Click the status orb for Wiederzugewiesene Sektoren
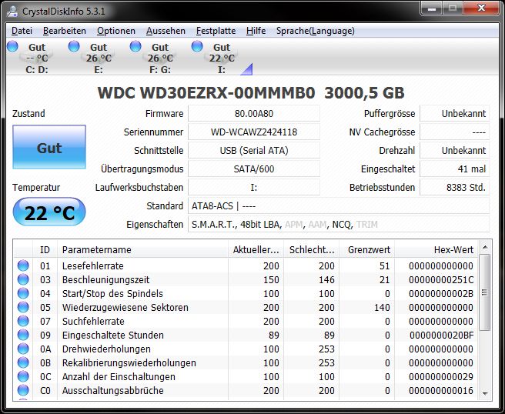 23,307
